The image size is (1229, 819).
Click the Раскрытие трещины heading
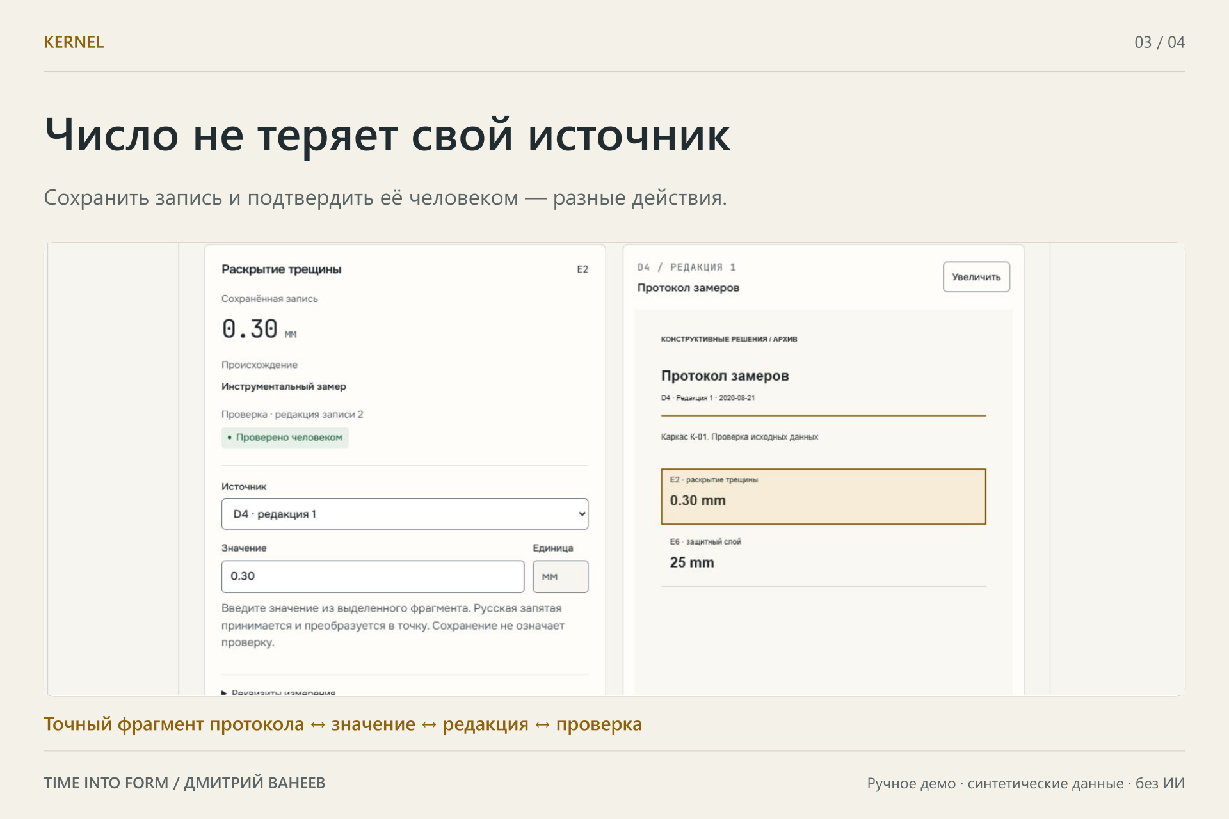coord(281,269)
